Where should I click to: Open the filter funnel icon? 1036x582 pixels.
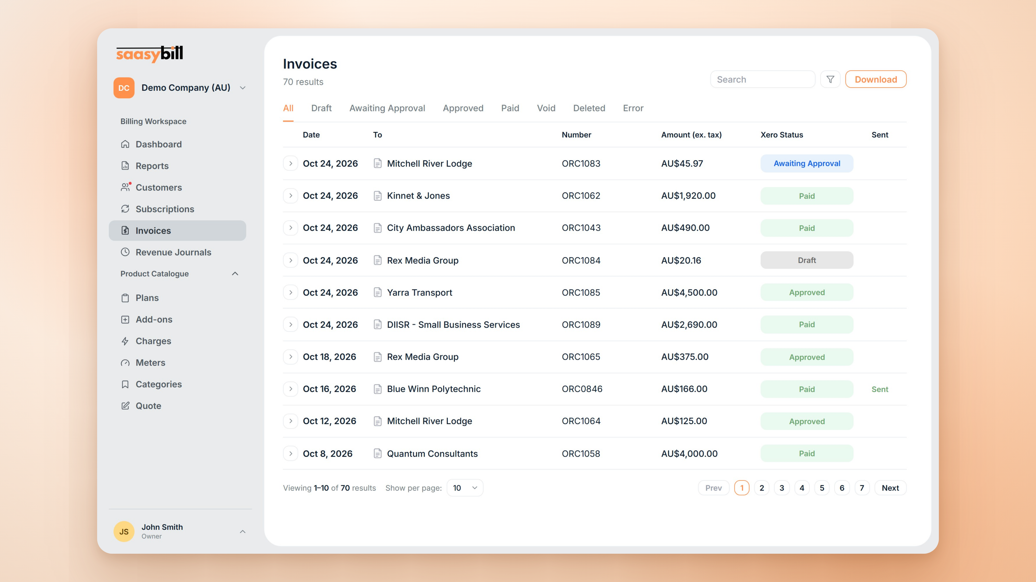(x=830, y=79)
